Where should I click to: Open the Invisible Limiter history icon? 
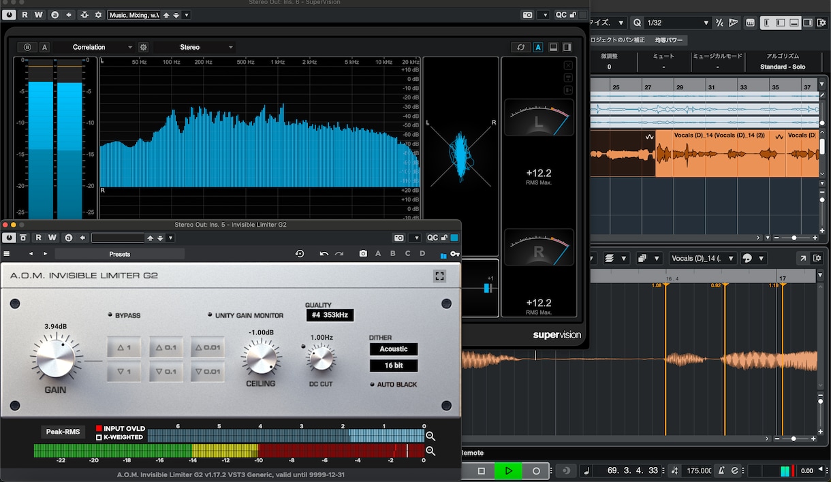[x=300, y=254]
